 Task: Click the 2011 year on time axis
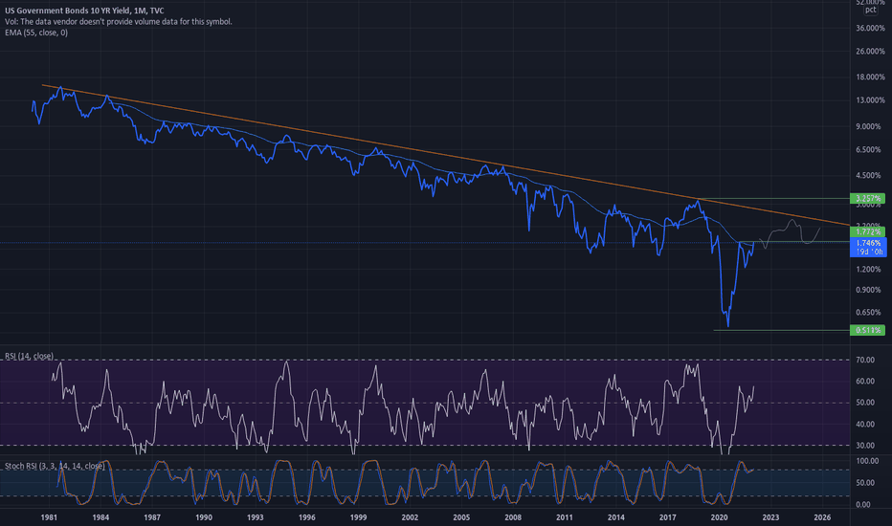(565, 517)
